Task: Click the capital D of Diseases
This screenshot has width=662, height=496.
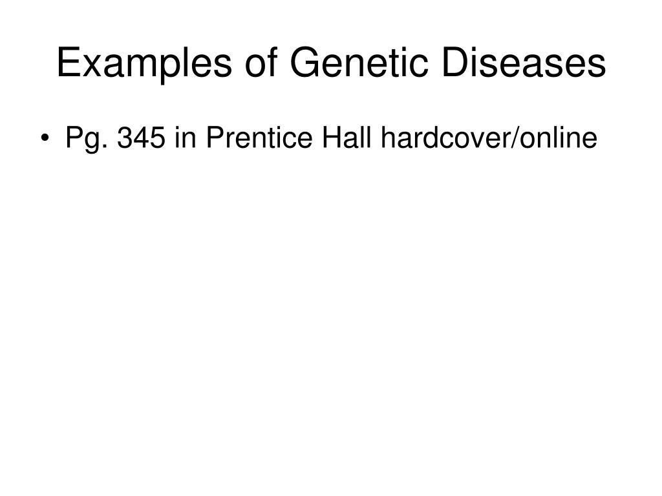Action: point(456,62)
